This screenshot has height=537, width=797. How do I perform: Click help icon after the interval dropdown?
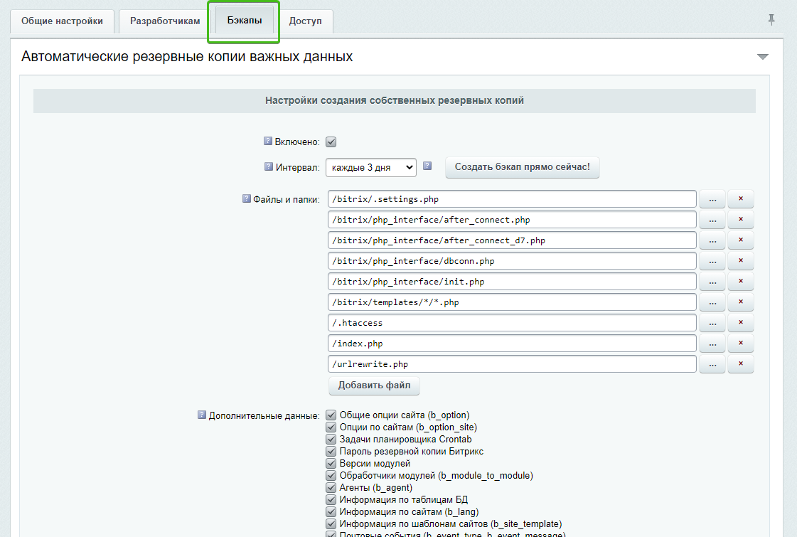427,166
